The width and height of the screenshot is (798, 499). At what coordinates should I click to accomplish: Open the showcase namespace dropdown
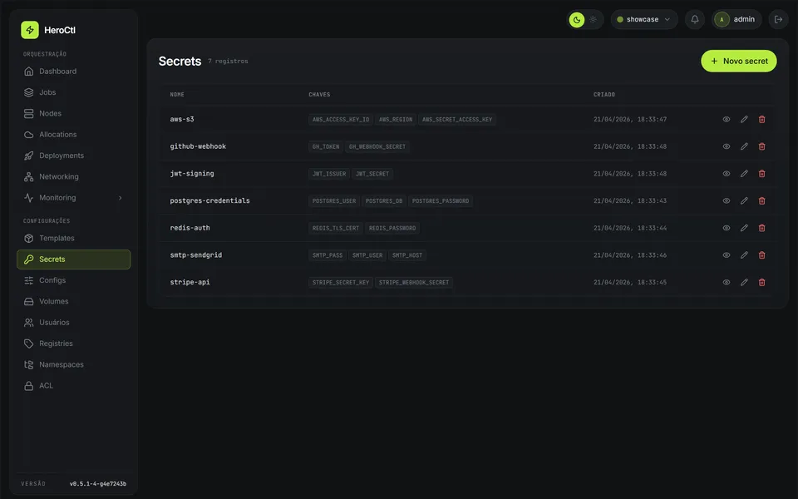coord(643,19)
